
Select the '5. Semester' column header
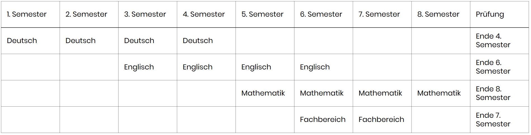[x=262, y=14]
